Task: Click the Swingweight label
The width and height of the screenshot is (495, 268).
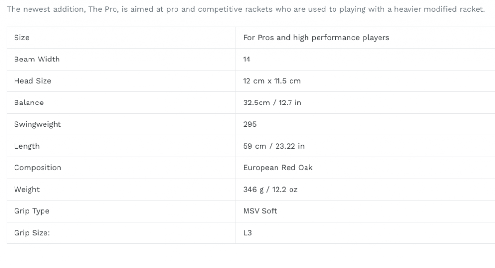Action: click(38, 124)
